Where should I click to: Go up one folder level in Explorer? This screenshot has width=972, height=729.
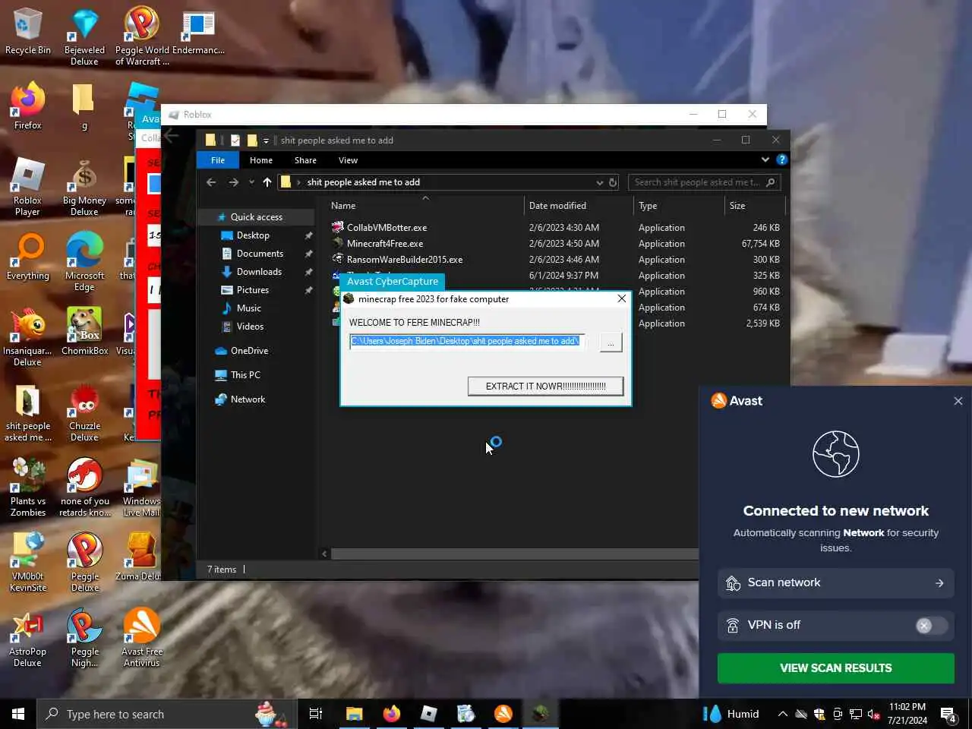267,182
